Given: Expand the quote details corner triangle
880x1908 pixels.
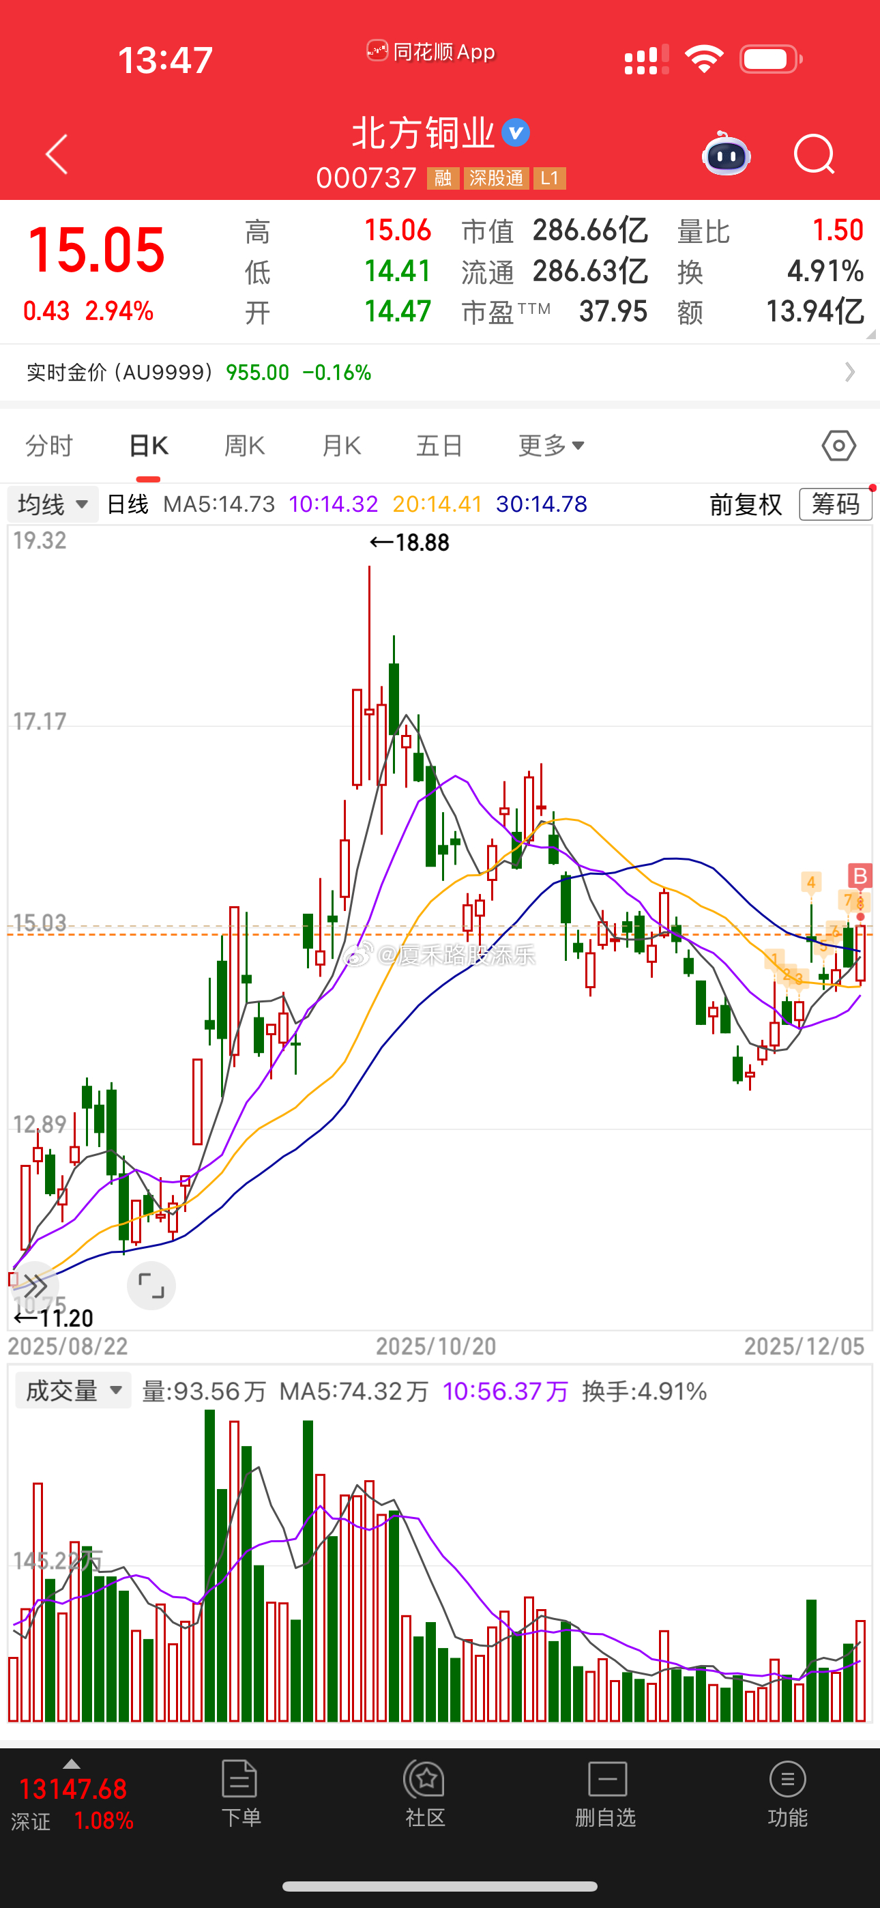Looking at the screenshot, I should pos(870,334).
